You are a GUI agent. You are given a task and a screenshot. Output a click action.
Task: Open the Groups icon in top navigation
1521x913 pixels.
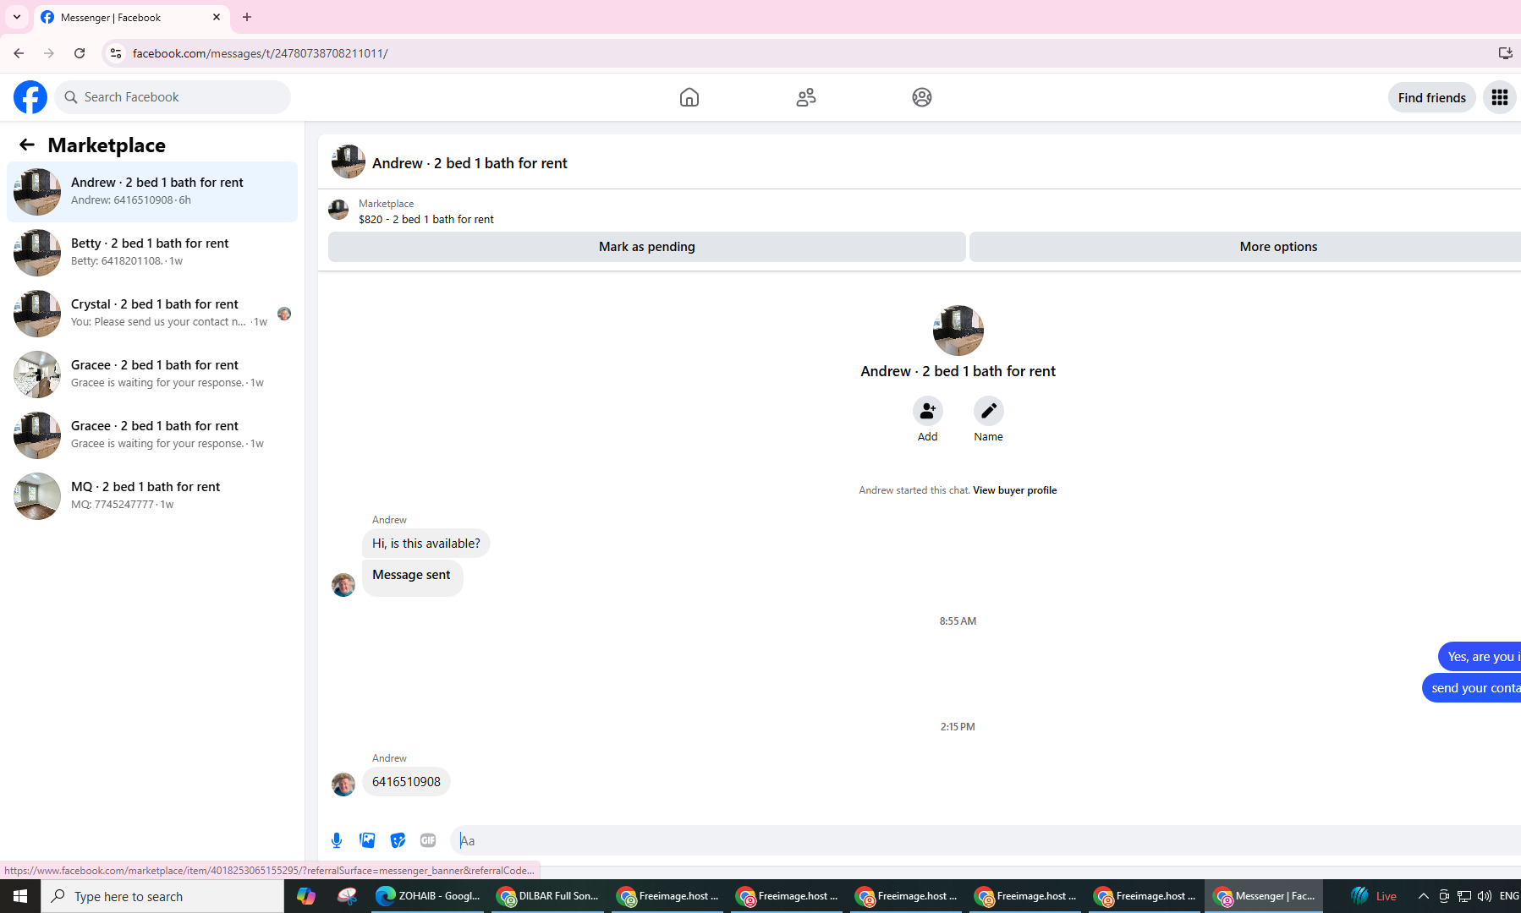922,97
